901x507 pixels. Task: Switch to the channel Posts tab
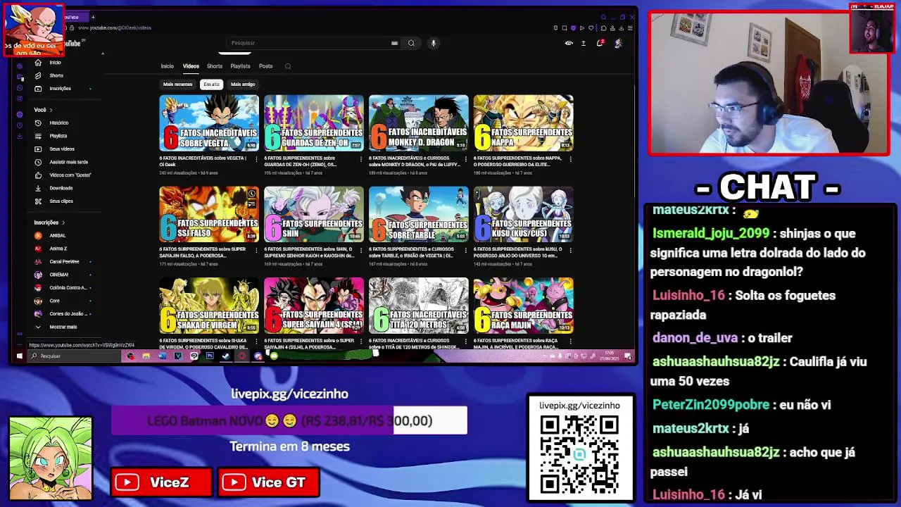tap(265, 66)
